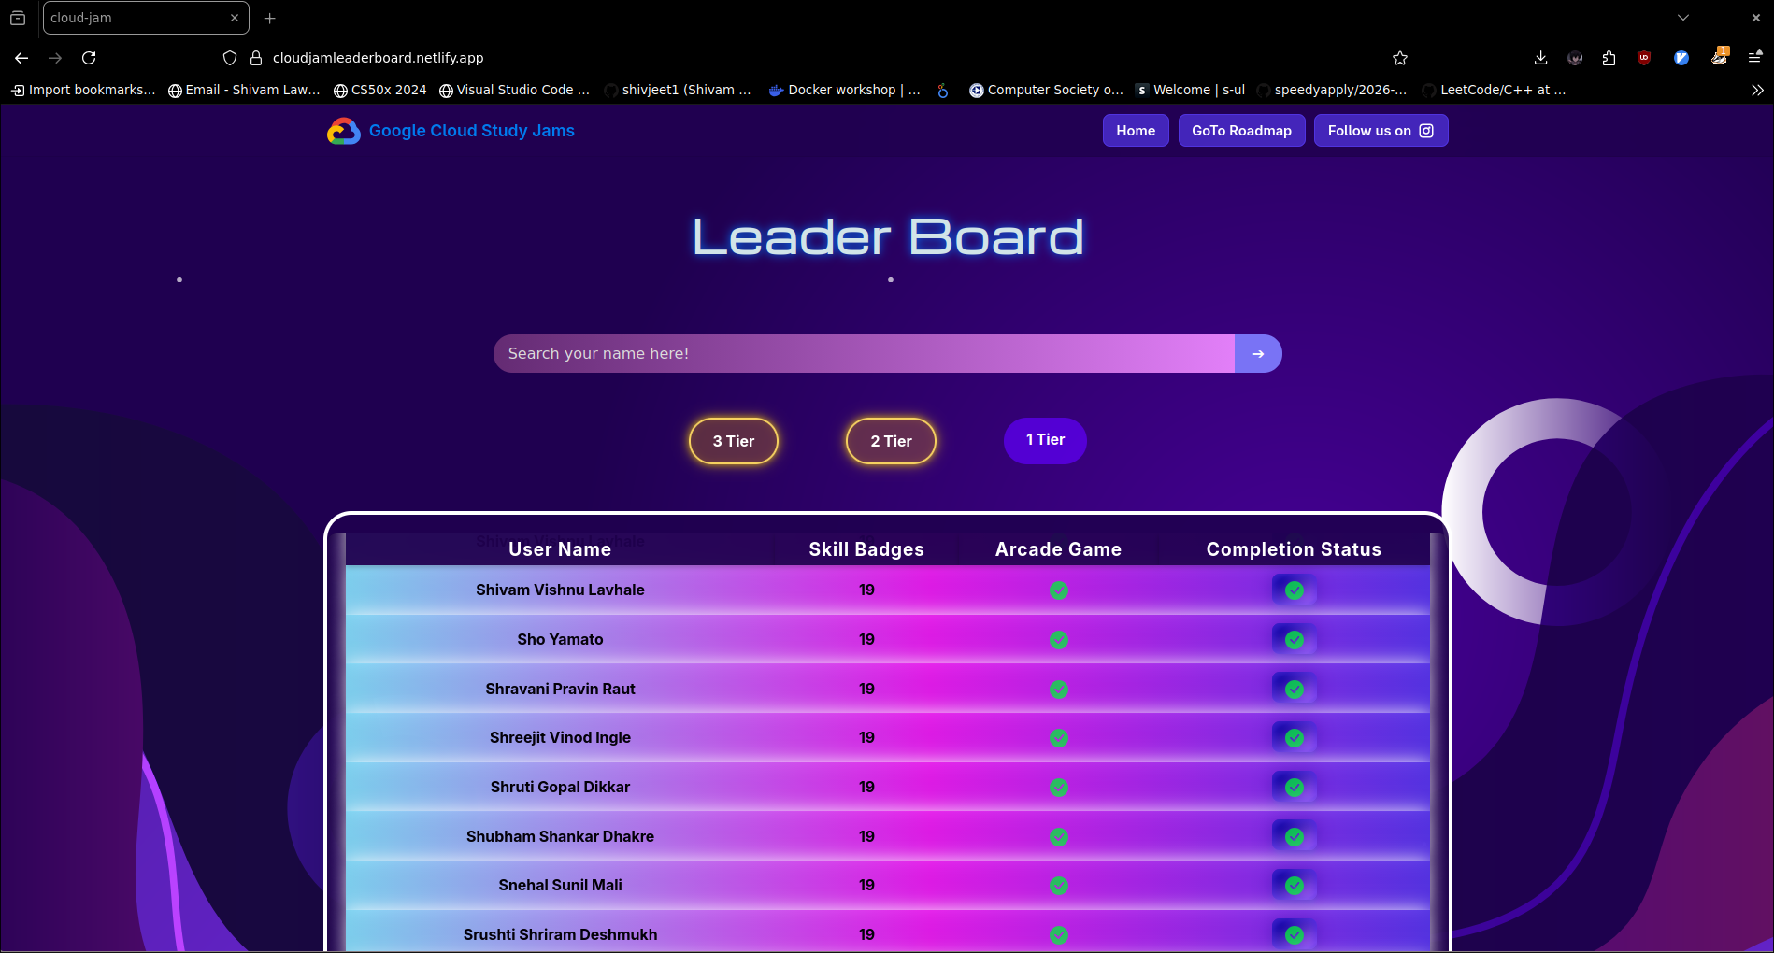Expand the hidden bookmarks overflow chevron
The height and width of the screenshot is (953, 1774).
[1757, 90]
